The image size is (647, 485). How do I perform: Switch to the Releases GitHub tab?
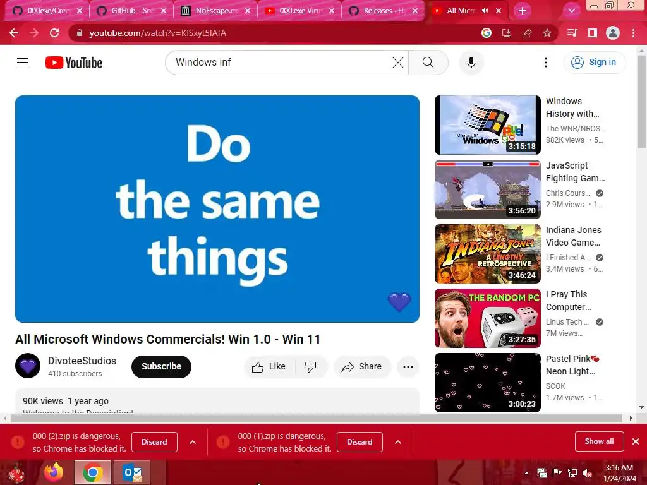click(x=384, y=11)
